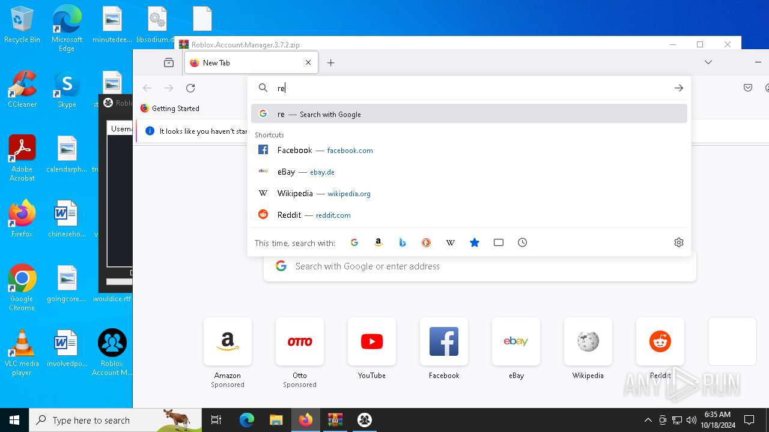769x432 pixels.
Task: Choose Reddit reddit.com suggestion
Action: [469, 215]
